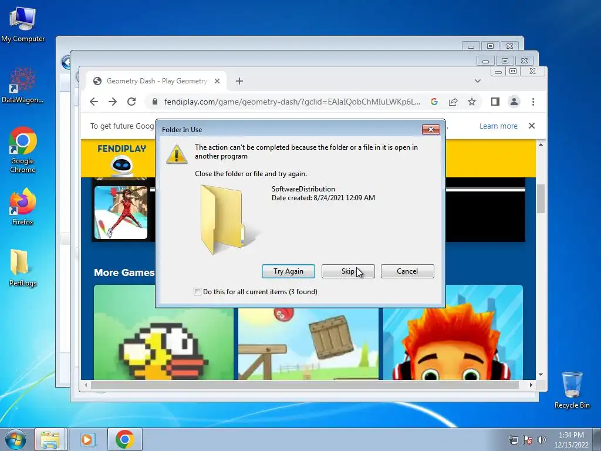The image size is (601, 451).
Task: Open the Flappy Bird game thumbnail
Action: [164, 332]
